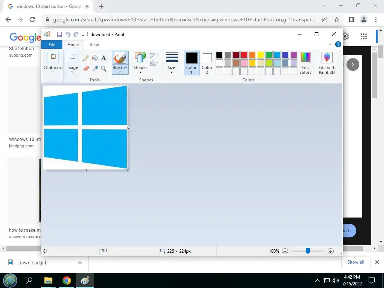Open Edit colors dialog
This screenshot has width=384, height=288.
click(305, 63)
